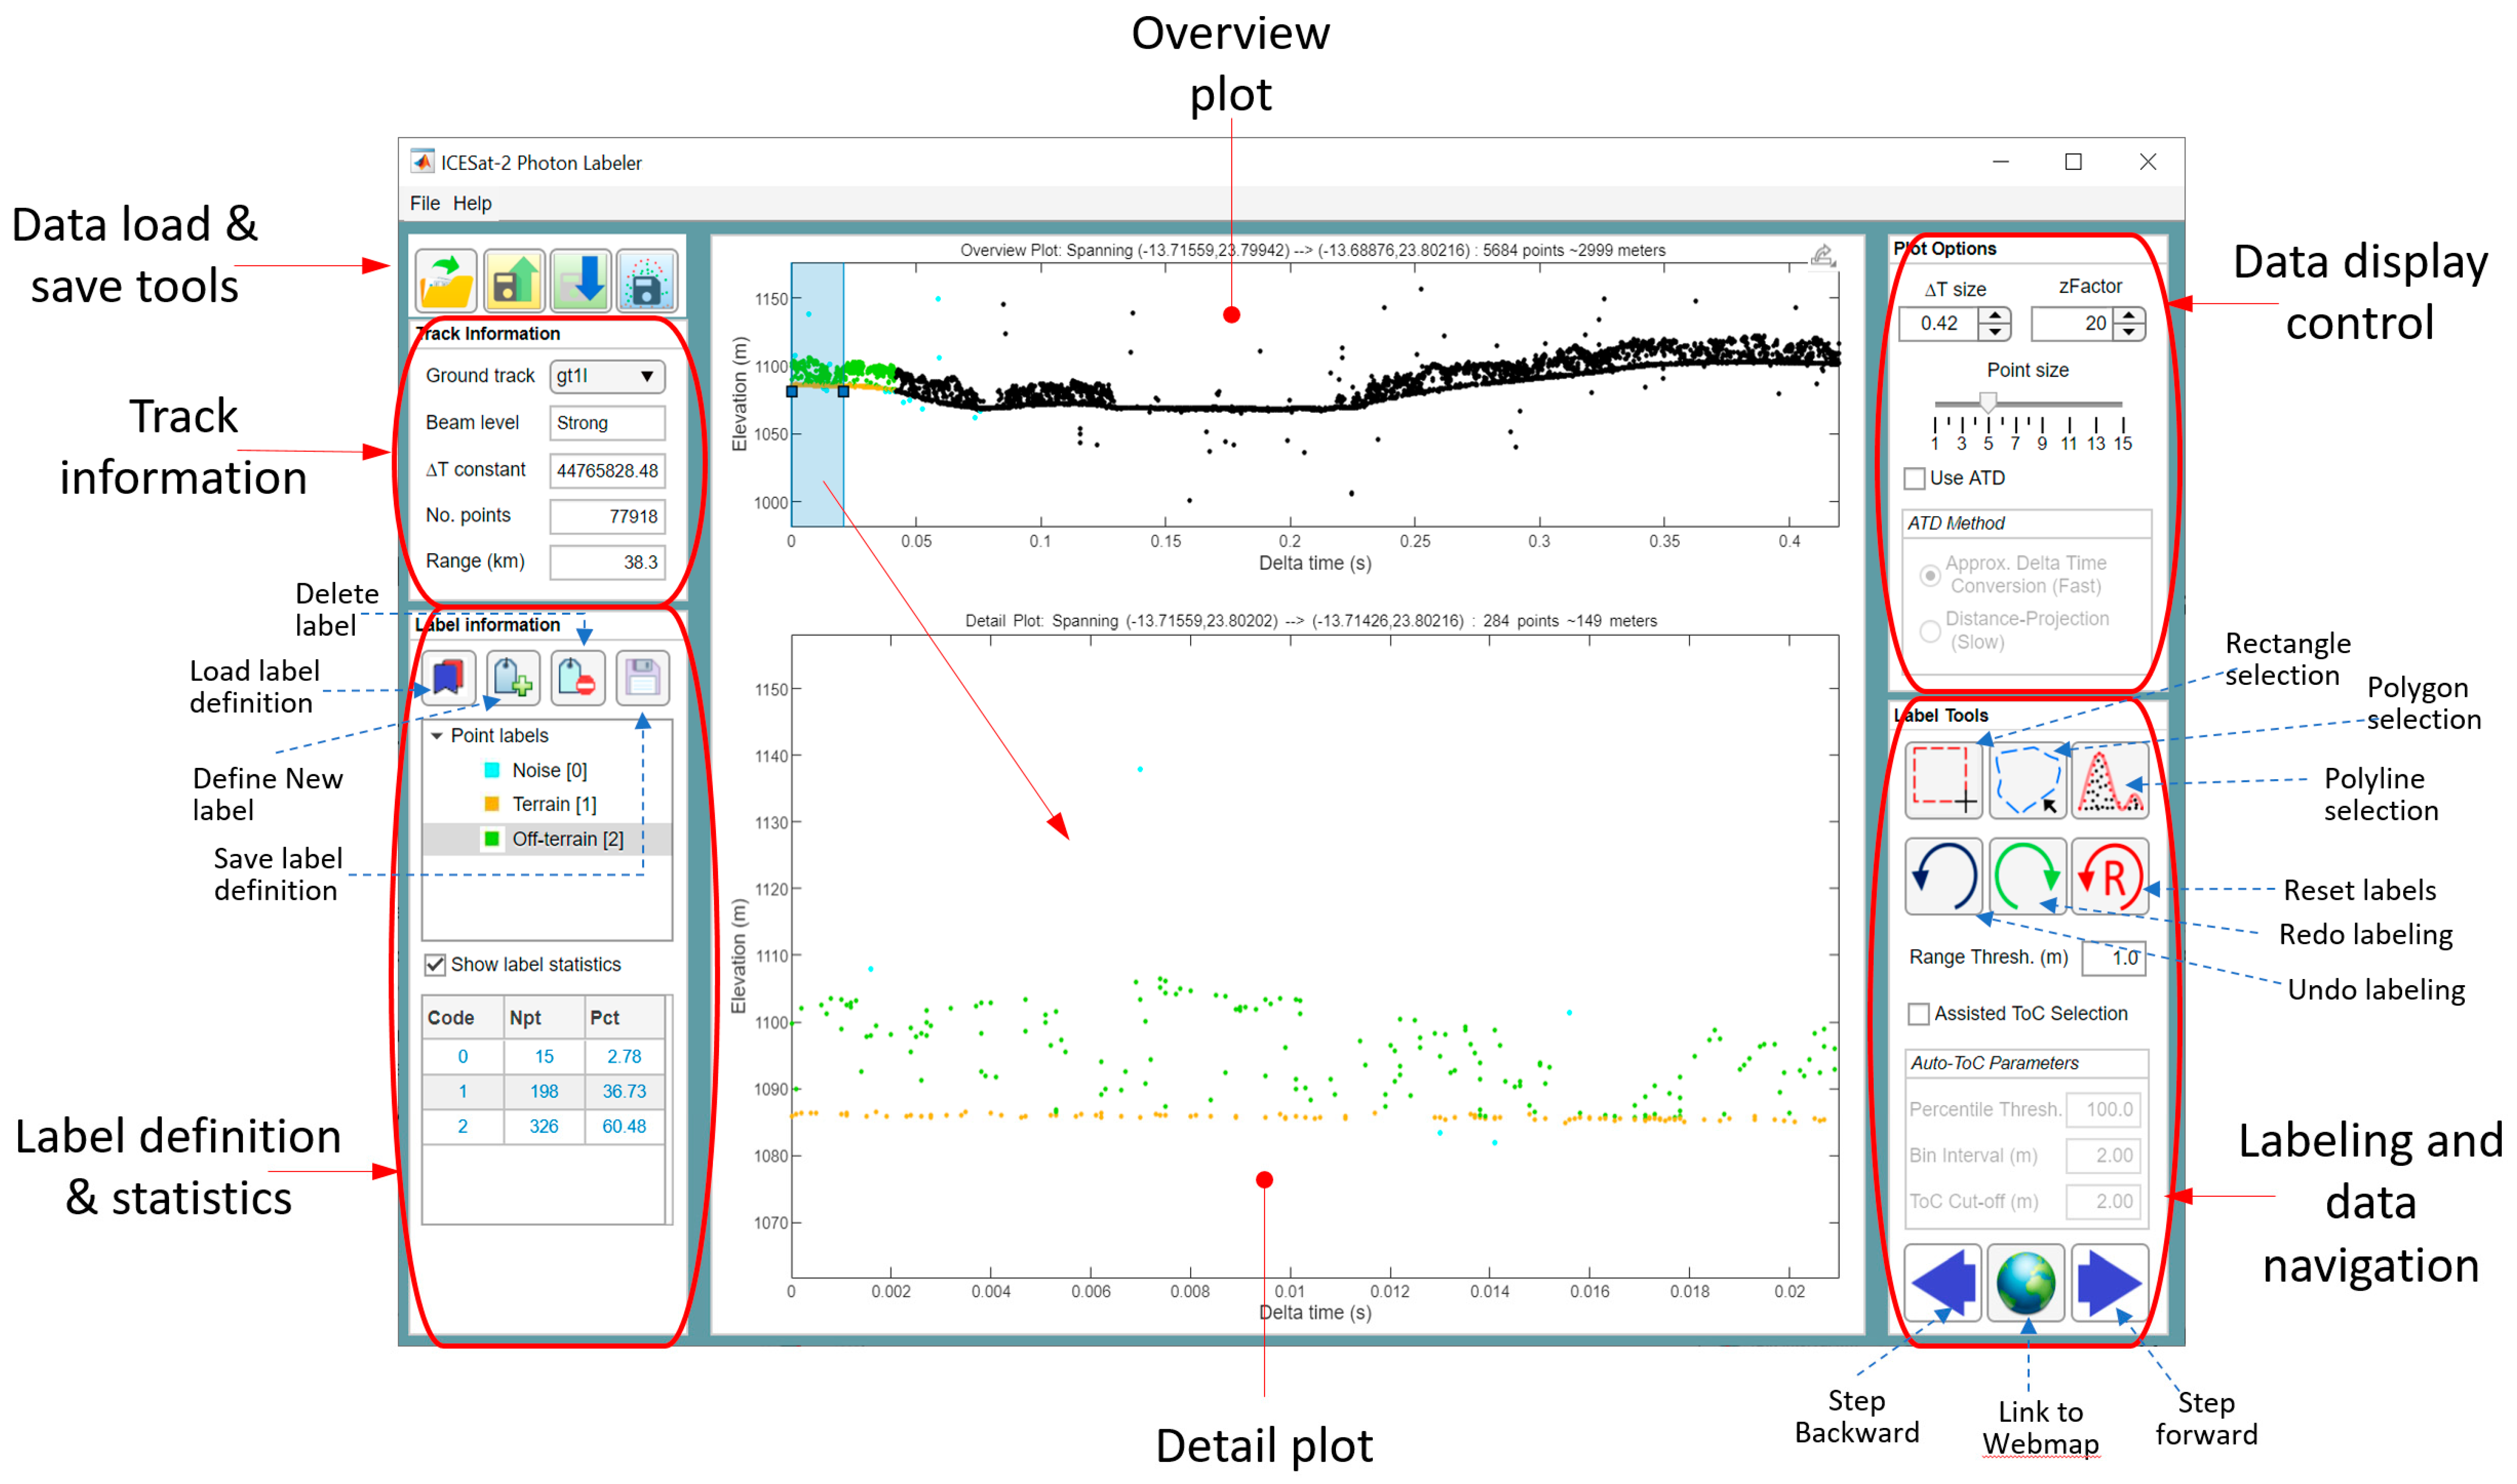Click the Pct column header
The image size is (2517, 1484).
[x=624, y=1018]
